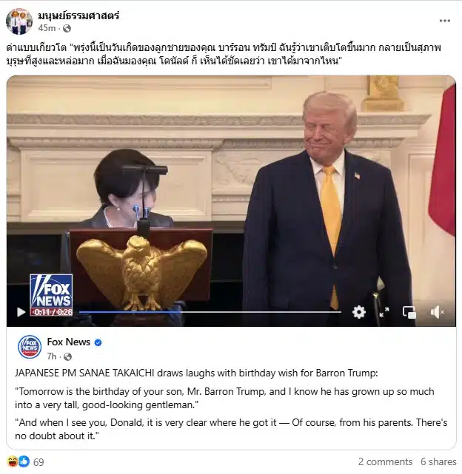Open the poster's profile picture

click(19, 21)
